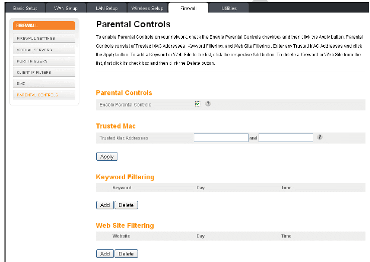Select Client IP Filters in sidebar

coord(43,72)
